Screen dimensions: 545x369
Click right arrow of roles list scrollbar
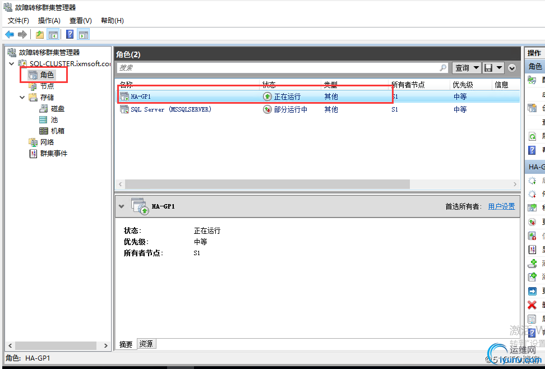[515, 184]
